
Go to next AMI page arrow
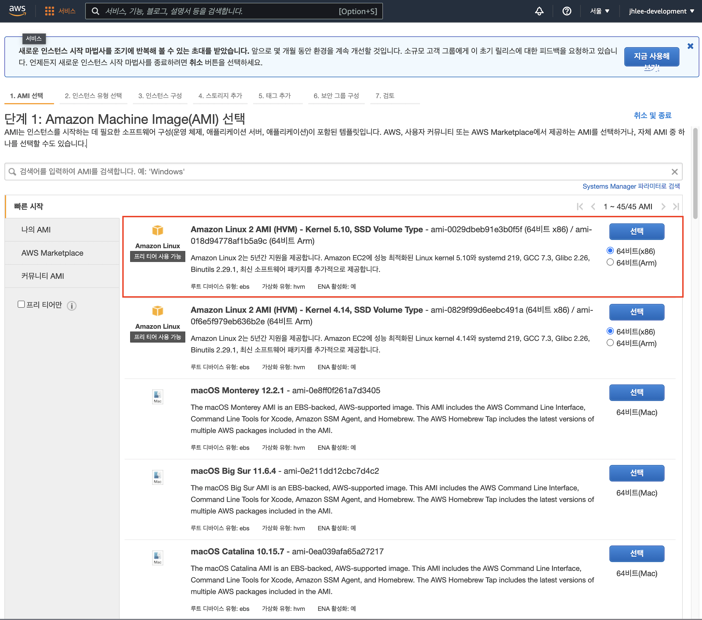[x=664, y=206]
